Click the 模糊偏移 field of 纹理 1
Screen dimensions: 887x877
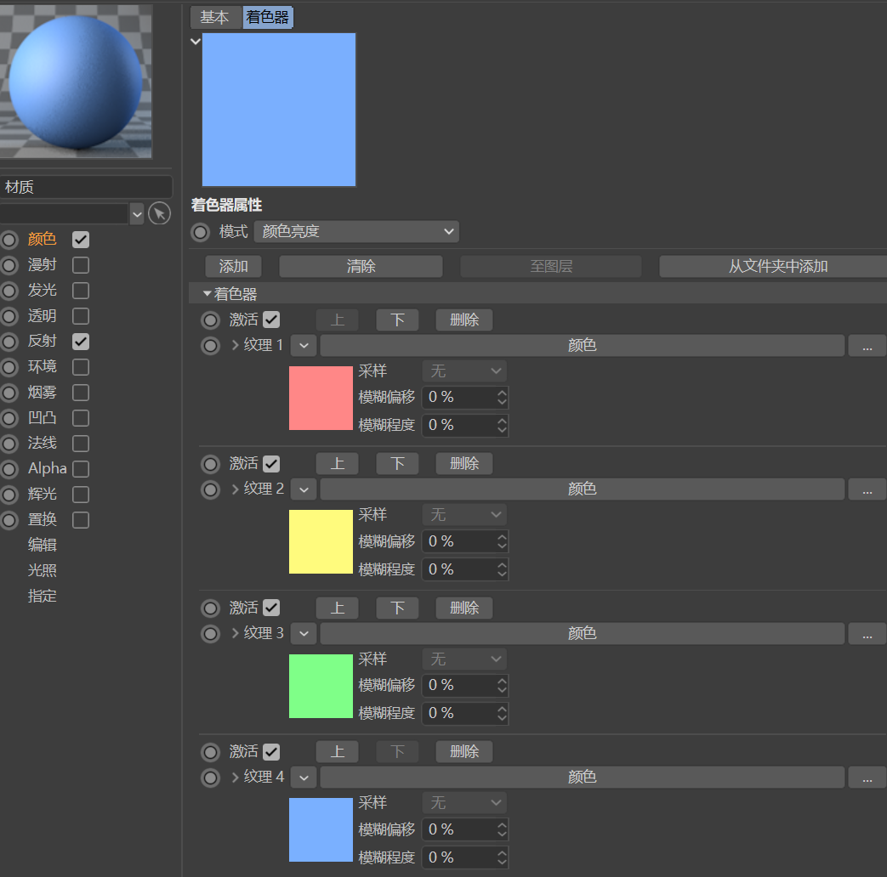pos(465,398)
